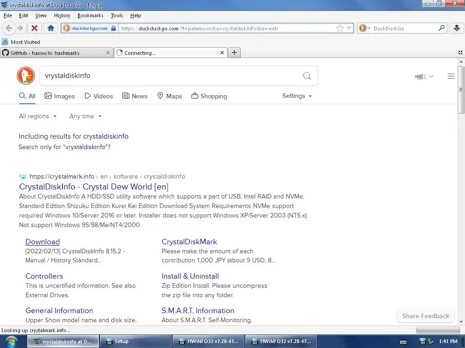Select the Maps search tab
The image size is (465, 348).
169,96
